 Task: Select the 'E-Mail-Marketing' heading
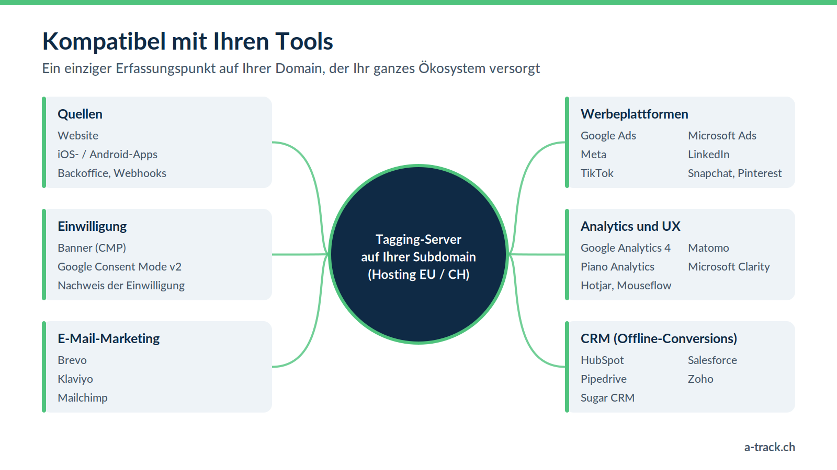point(108,338)
